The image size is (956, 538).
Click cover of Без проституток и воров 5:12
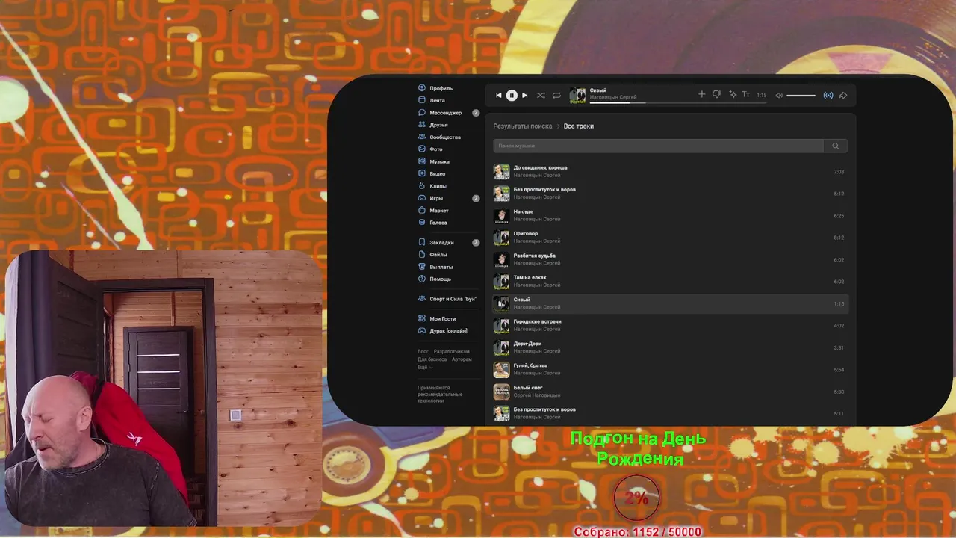tap(501, 194)
